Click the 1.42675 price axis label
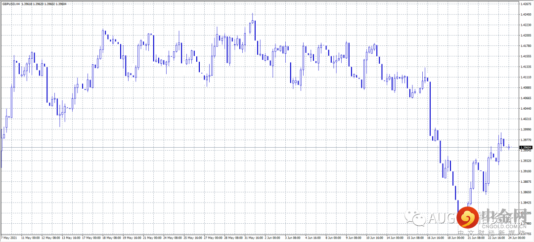This screenshot has height=242, width=534. pyautogui.click(x=526, y=4)
